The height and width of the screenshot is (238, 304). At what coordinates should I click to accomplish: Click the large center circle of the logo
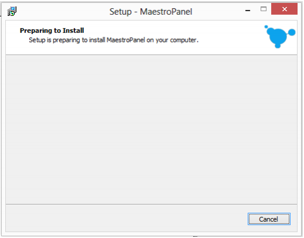click(x=278, y=36)
